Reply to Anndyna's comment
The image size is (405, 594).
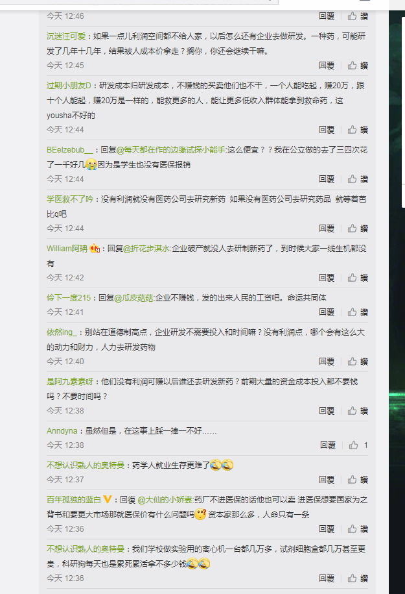[328, 445]
